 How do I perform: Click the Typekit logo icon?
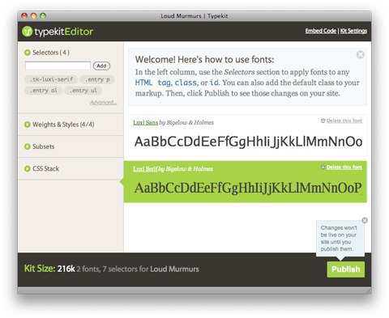coord(27,32)
